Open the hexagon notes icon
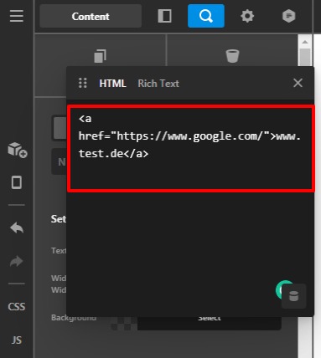The image size is (321, 358). pyautogui.click(x=288, y=16)
